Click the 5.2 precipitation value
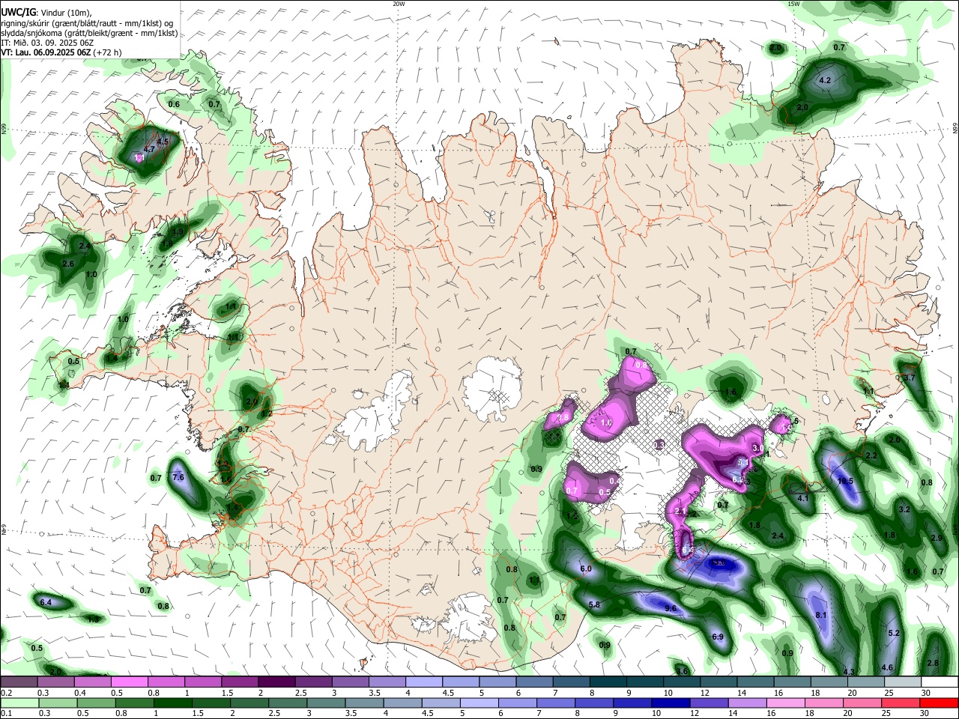Viewport: 959px width, 719px height. pos(894,633)
